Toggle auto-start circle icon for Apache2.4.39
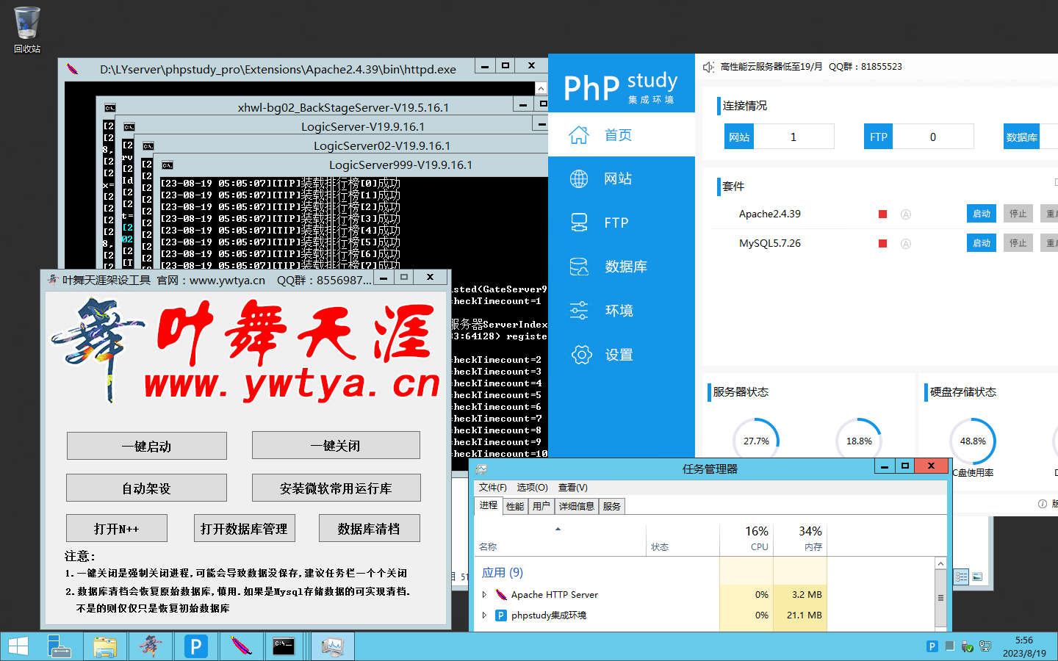The height and width of the screenshot is (661, 1058). pyautogui.click(x=906, y=214)
